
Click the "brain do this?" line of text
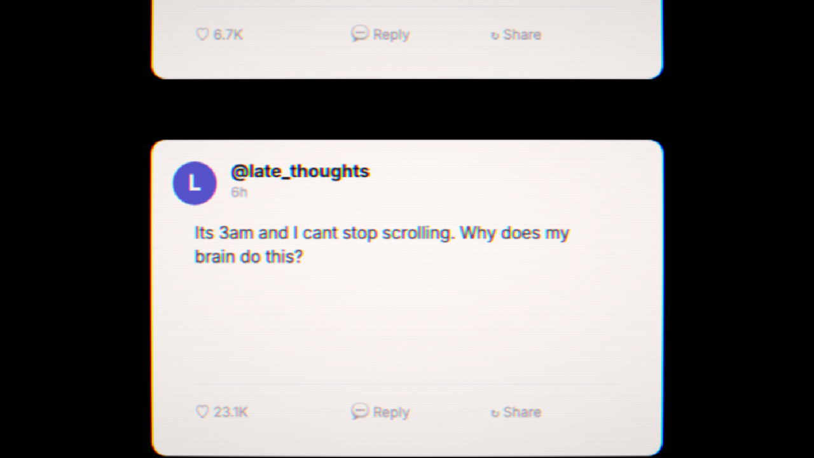[249, 256]
